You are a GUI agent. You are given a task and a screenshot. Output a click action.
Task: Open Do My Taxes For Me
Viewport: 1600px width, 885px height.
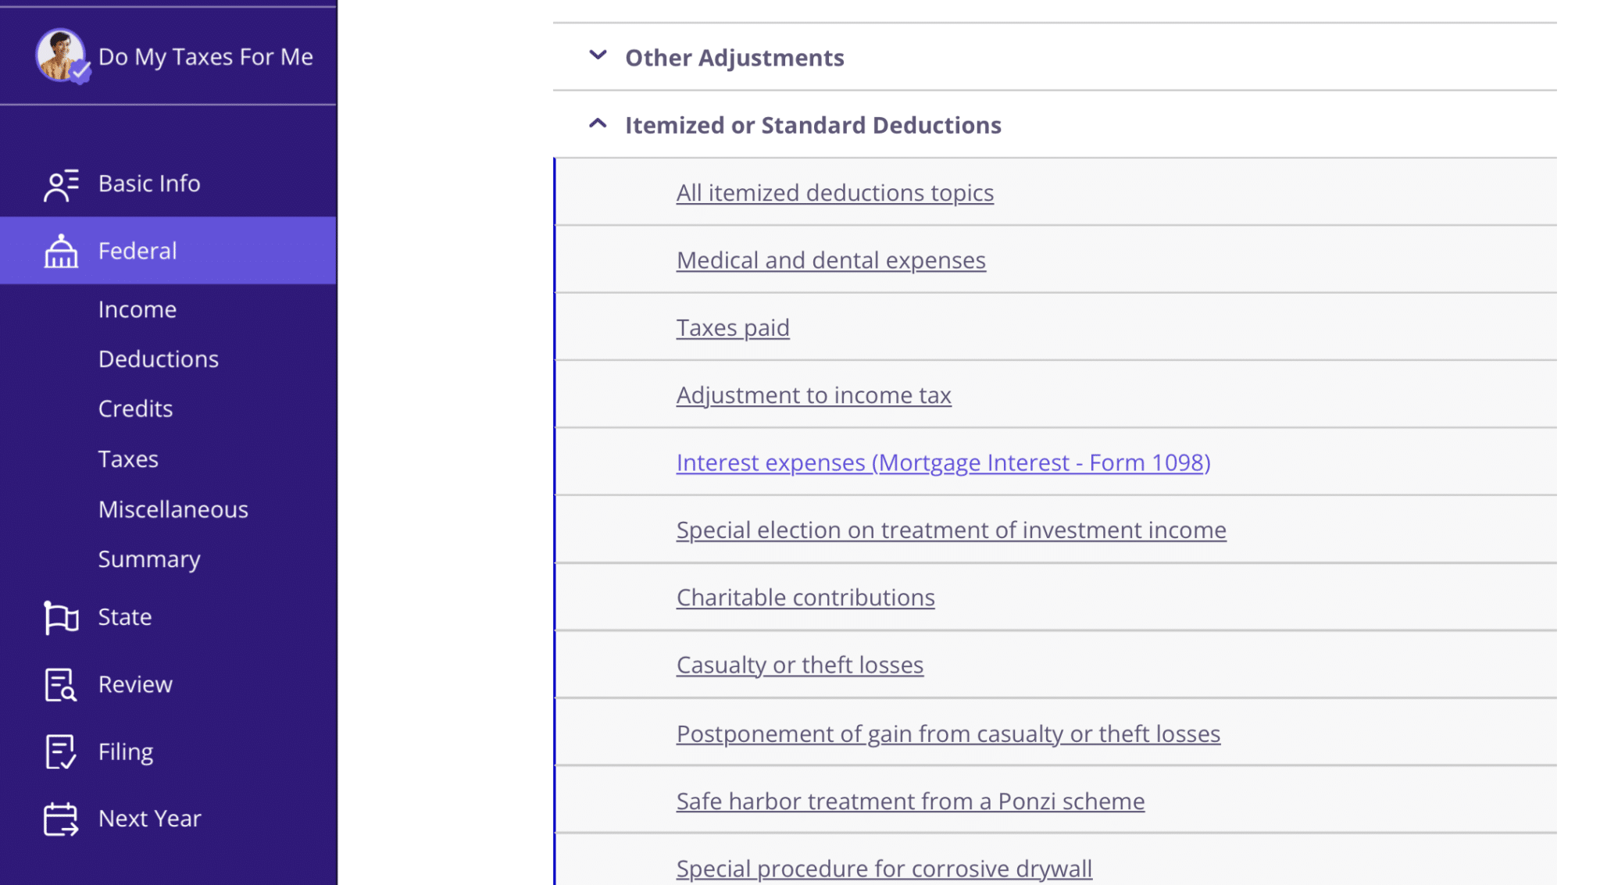pos(205,57)
